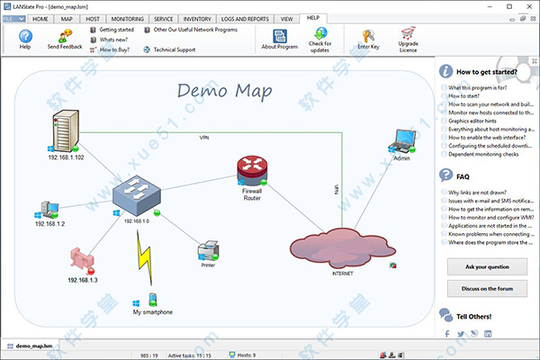Share via the Facebook icon
The height and width of the screenshot is (360, 540).
(447, 334)
